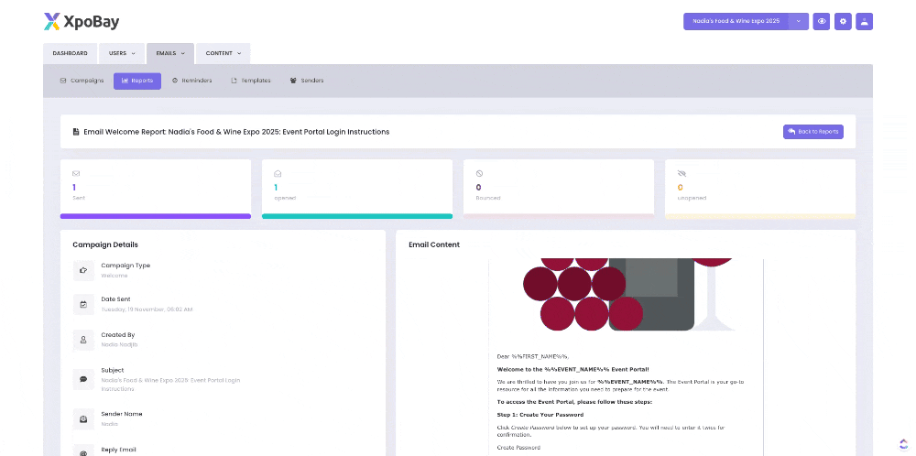Viewport: 916px width, 456px height.
Task: Open the user profile icon menu
Action: click(x=865, y=21)
